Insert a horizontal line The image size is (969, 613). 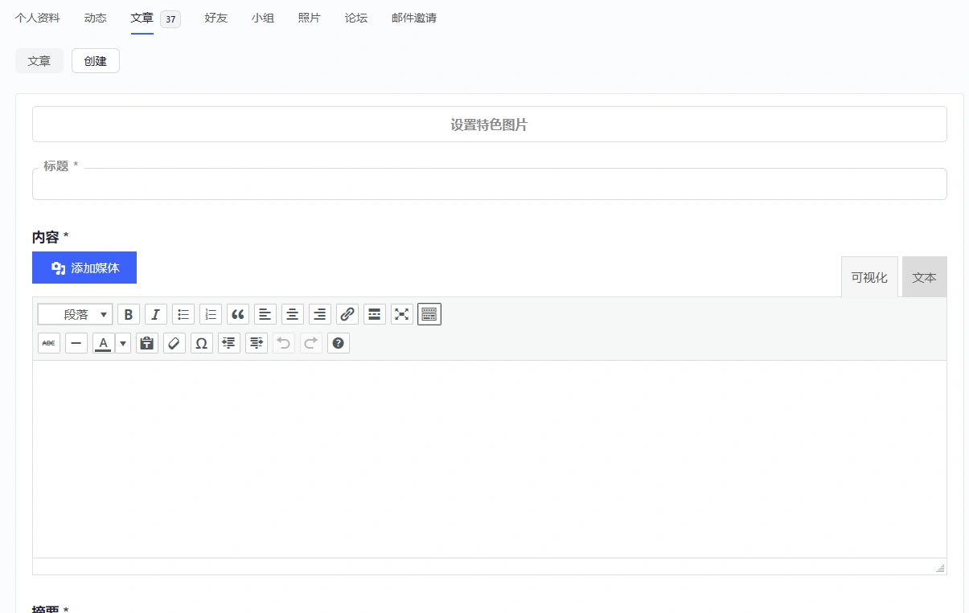[76, 343]
